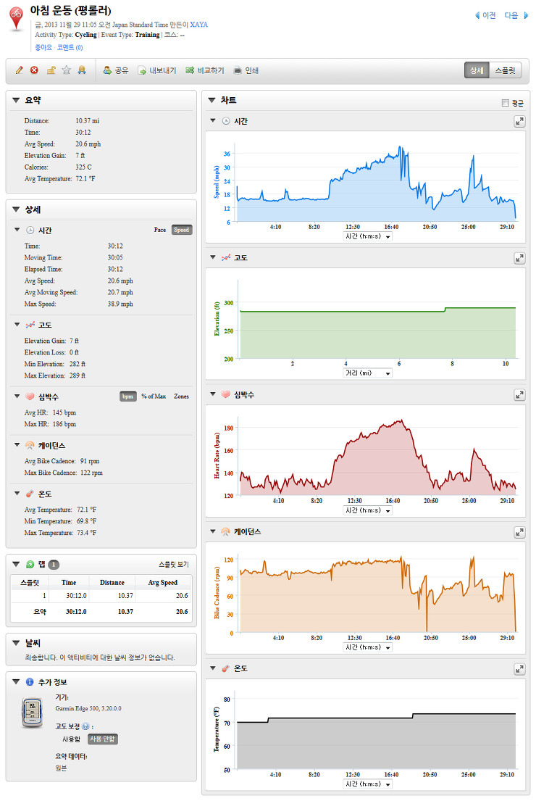Select Zones heart rate display
Viewport: 536px width, 801px height.
[181, 397]
